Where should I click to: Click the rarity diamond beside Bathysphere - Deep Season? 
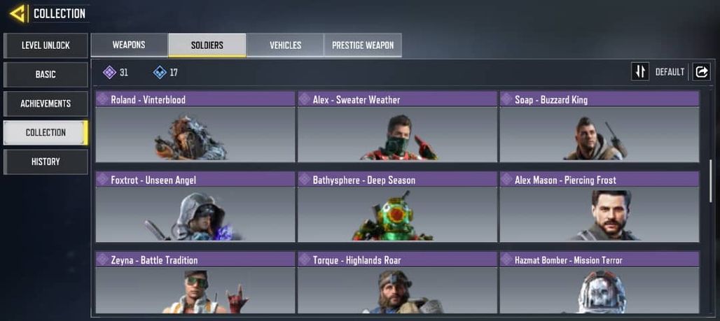[305, 180]
